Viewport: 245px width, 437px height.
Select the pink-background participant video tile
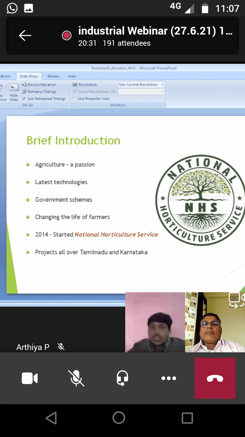tap(155, 322)
